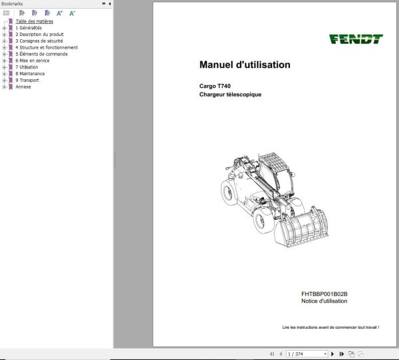This screenshot has width=399, height=360.
Task: Click the previous view icon
Action: coord(351,354)
